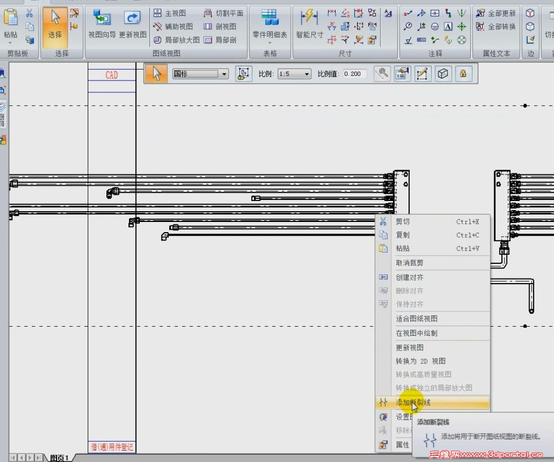This screenshot has height=462, width=554.
Task: Click the Select arrow button on the command bar
Action: [156, 74]
